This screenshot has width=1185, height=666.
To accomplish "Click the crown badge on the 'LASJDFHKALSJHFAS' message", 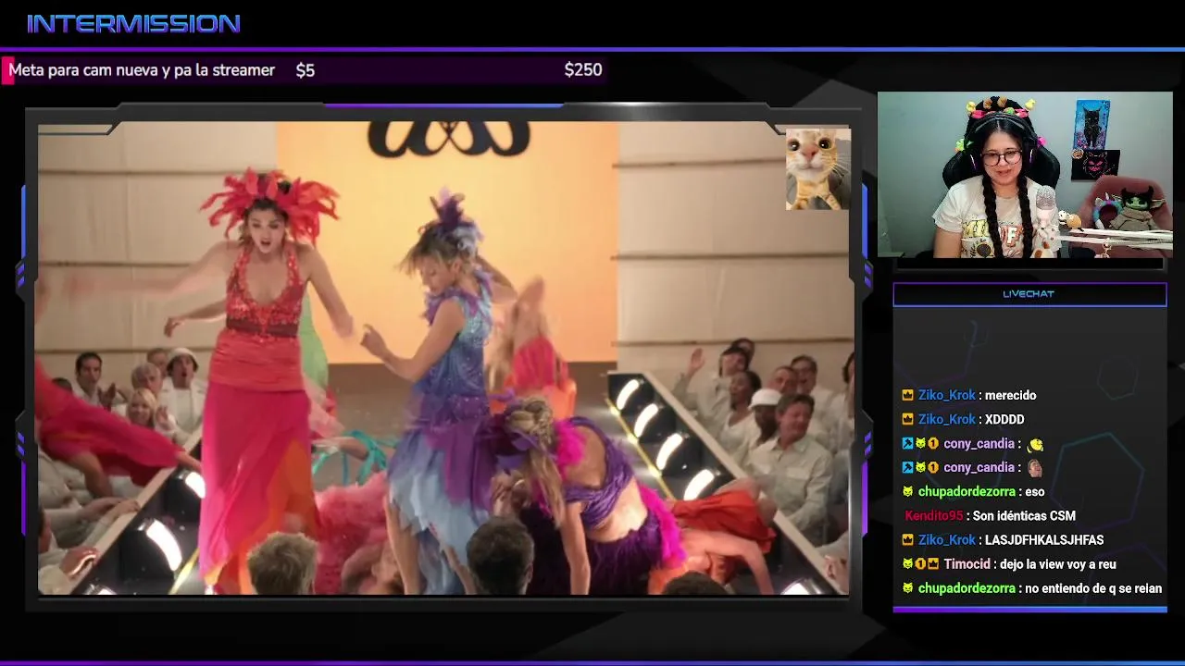I will pyautogui.click(x=907, y=539).
